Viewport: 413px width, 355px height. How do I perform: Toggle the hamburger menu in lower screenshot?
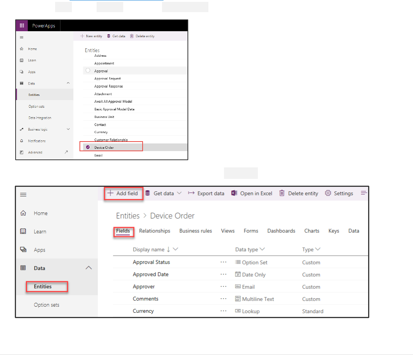pos(23,195)
